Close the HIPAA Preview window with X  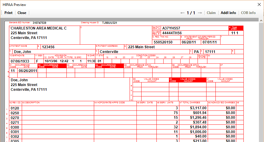click(x=259, y=5)
